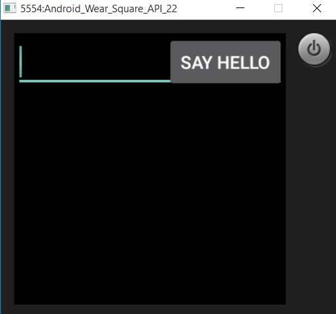
Task: Close the 5554 emulator window
Action: pyautogui.click(x=317, y=8)
